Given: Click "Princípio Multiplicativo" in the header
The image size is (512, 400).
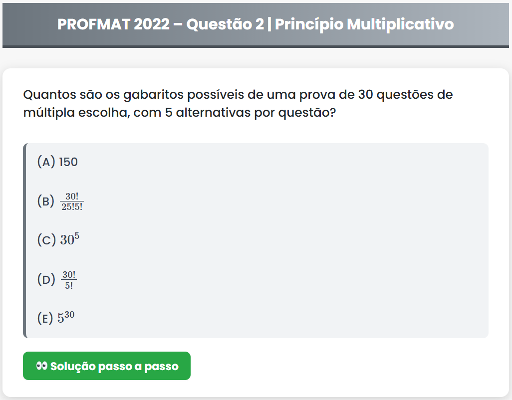Looking at the screenshot, I should (364, 24).
